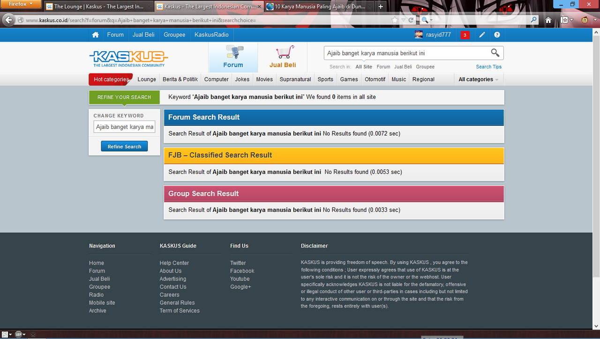Open Forum in the blue top bar
600x339 pixels.
tap(115, 35)
